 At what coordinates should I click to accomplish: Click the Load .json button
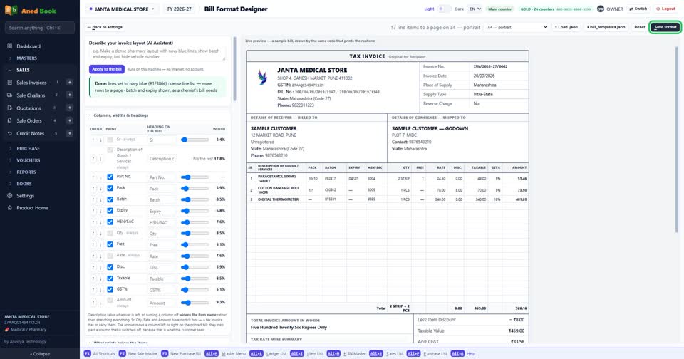click(x=566, y=27)
